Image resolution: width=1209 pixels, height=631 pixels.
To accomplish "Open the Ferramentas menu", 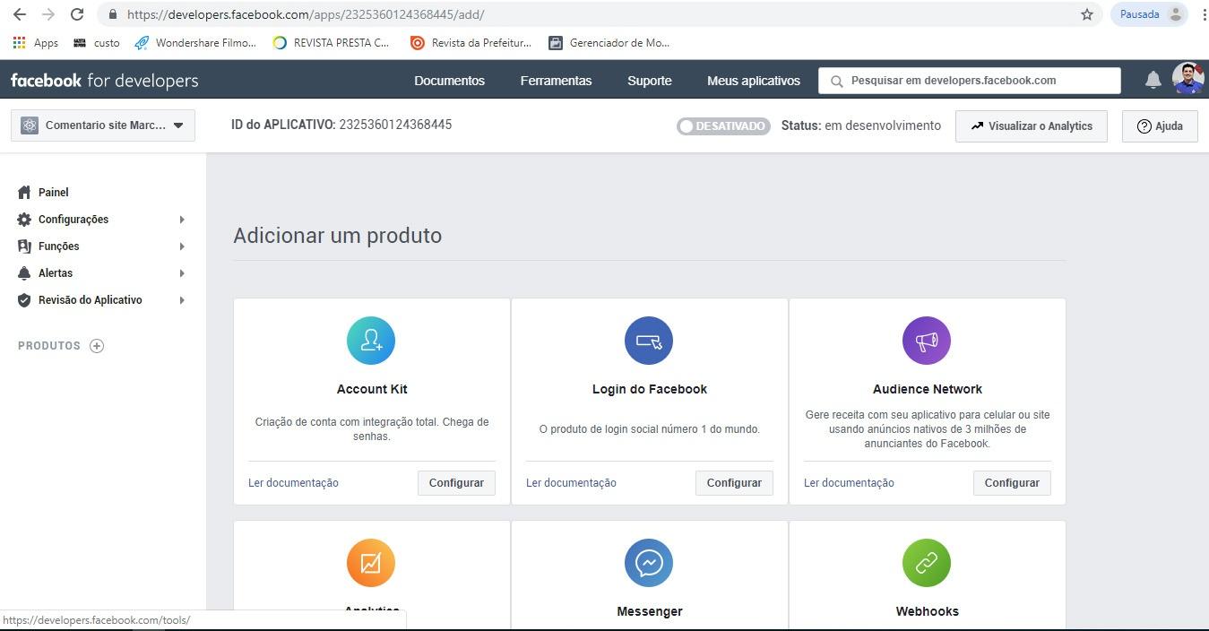I will (x=556, y=81).
